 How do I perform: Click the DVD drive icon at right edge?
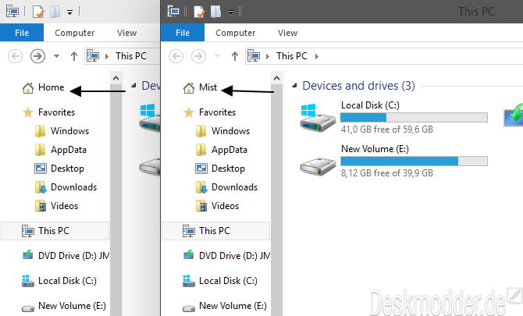coord(514,115)
